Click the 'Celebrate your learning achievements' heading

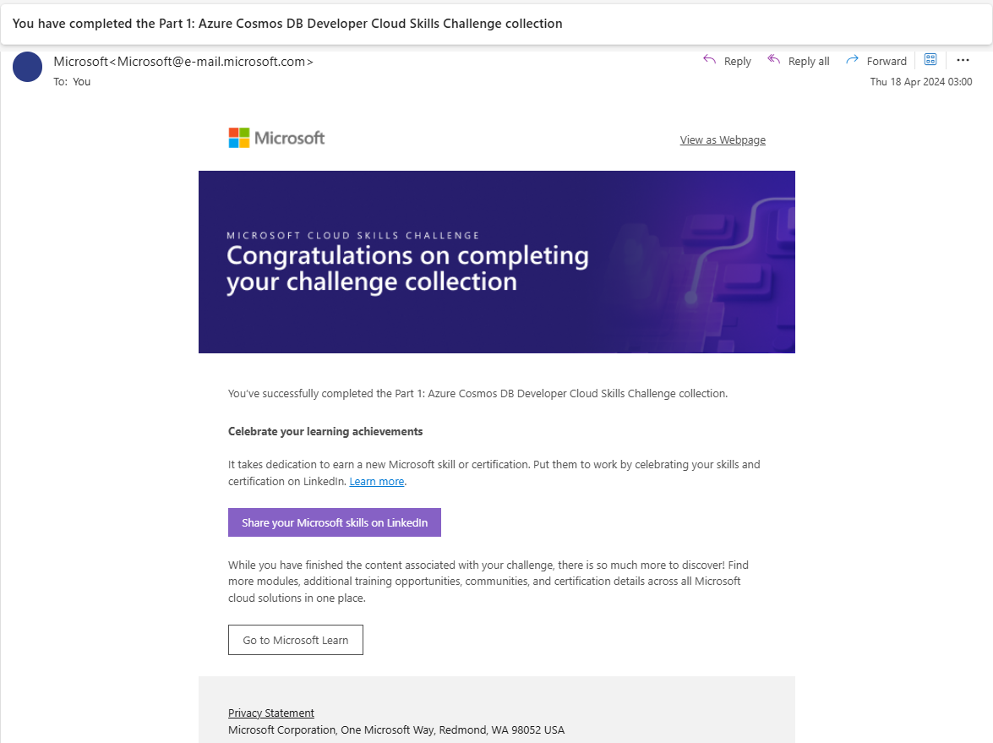tap(325, 431)
